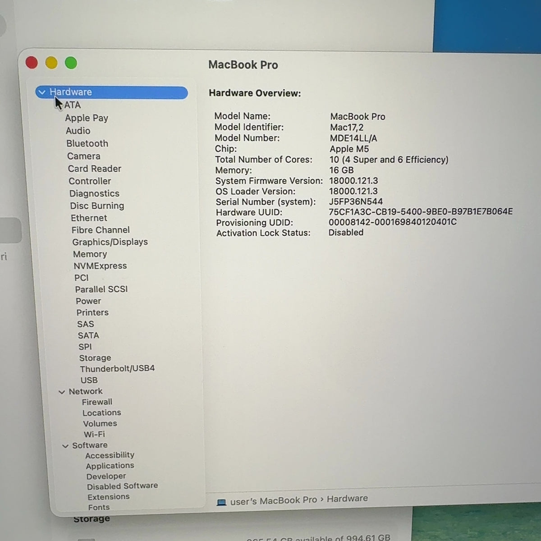Open Disc Burning information
Screen dimensions: 541x541
coord(97,206)
